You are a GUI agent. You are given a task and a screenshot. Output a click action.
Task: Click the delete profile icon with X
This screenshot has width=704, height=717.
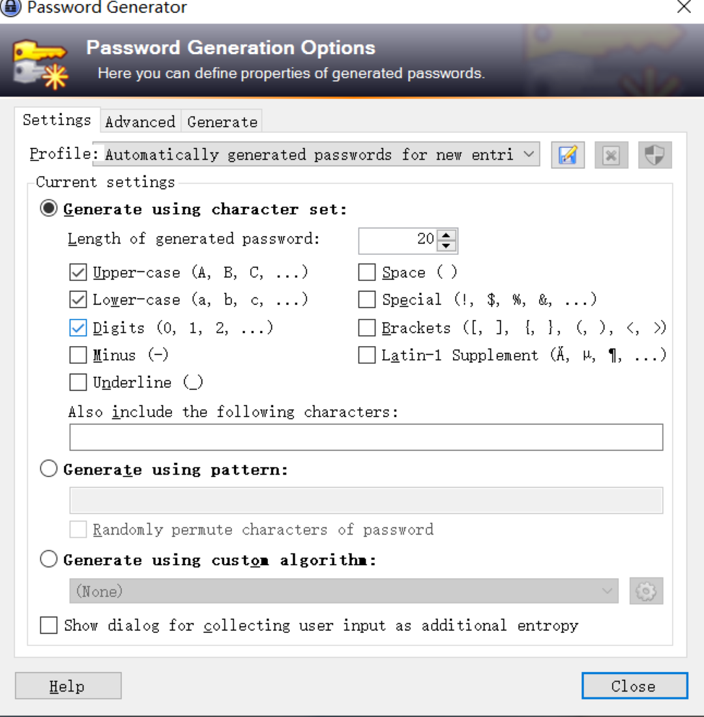[611, 154]
